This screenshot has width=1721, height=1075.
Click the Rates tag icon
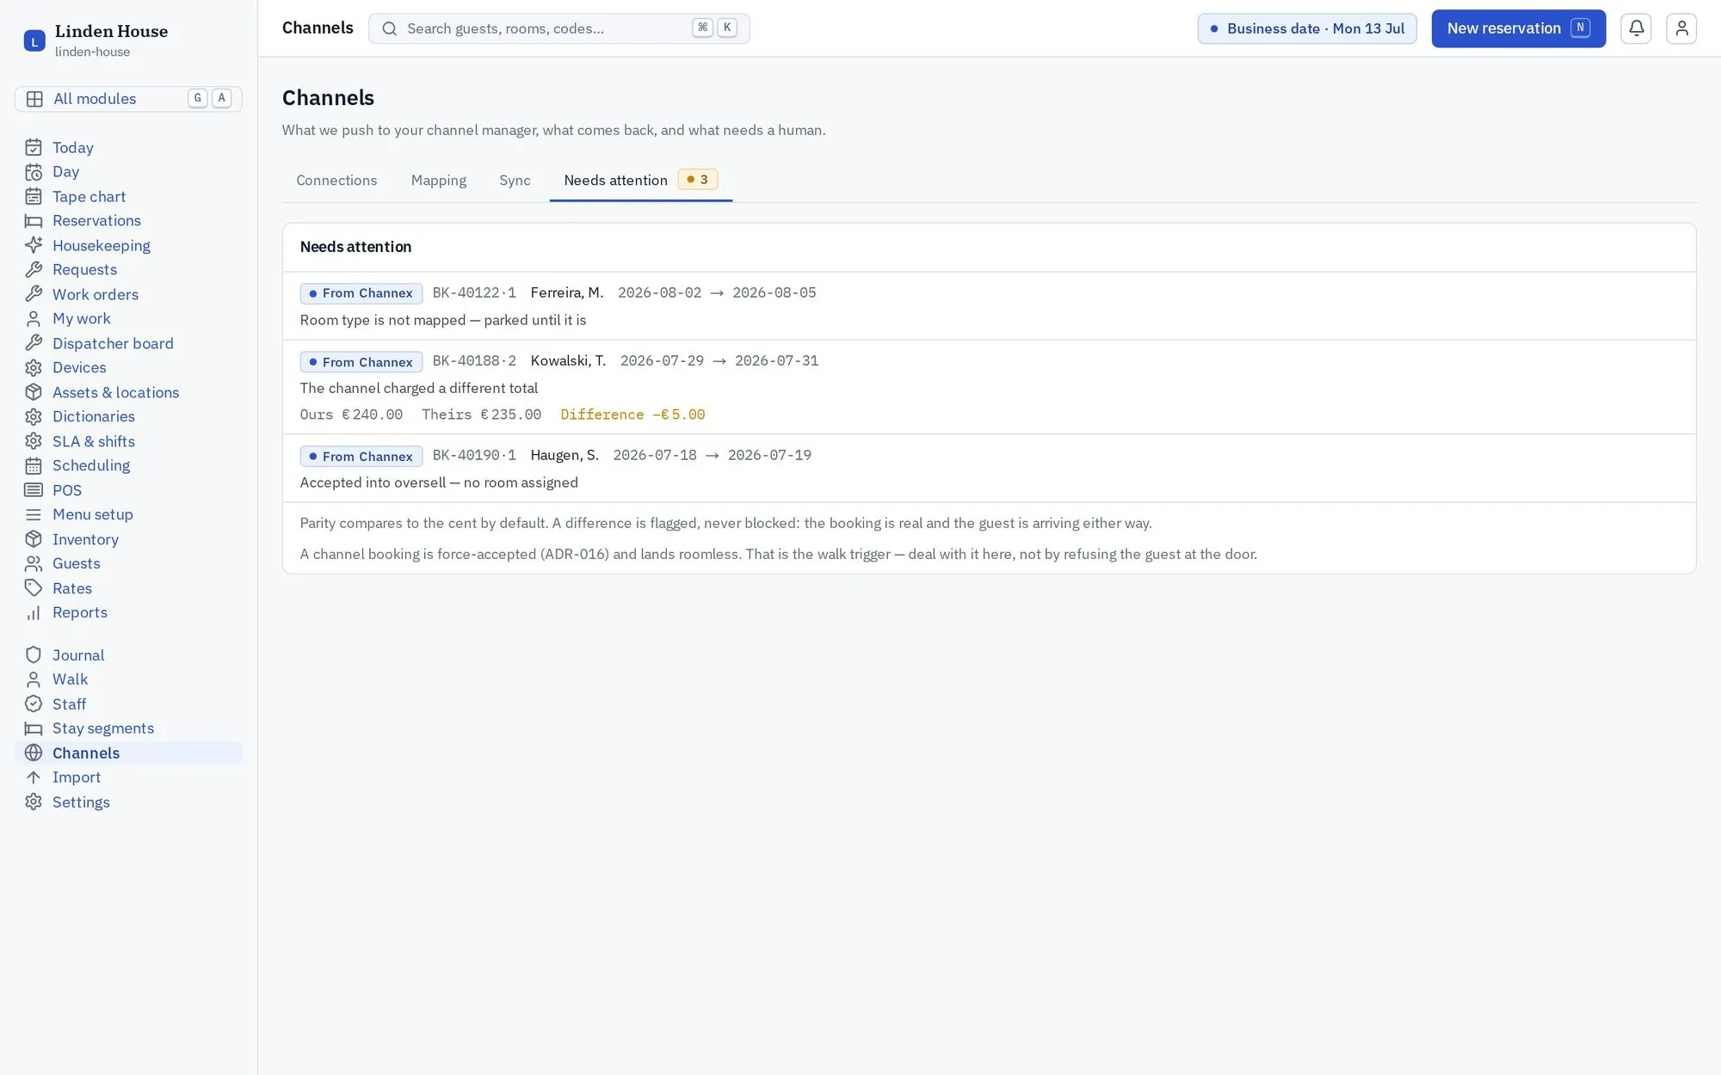[34, 588]
